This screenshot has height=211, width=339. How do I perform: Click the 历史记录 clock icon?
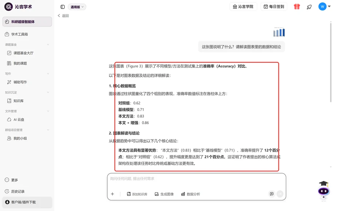point(7,191)
